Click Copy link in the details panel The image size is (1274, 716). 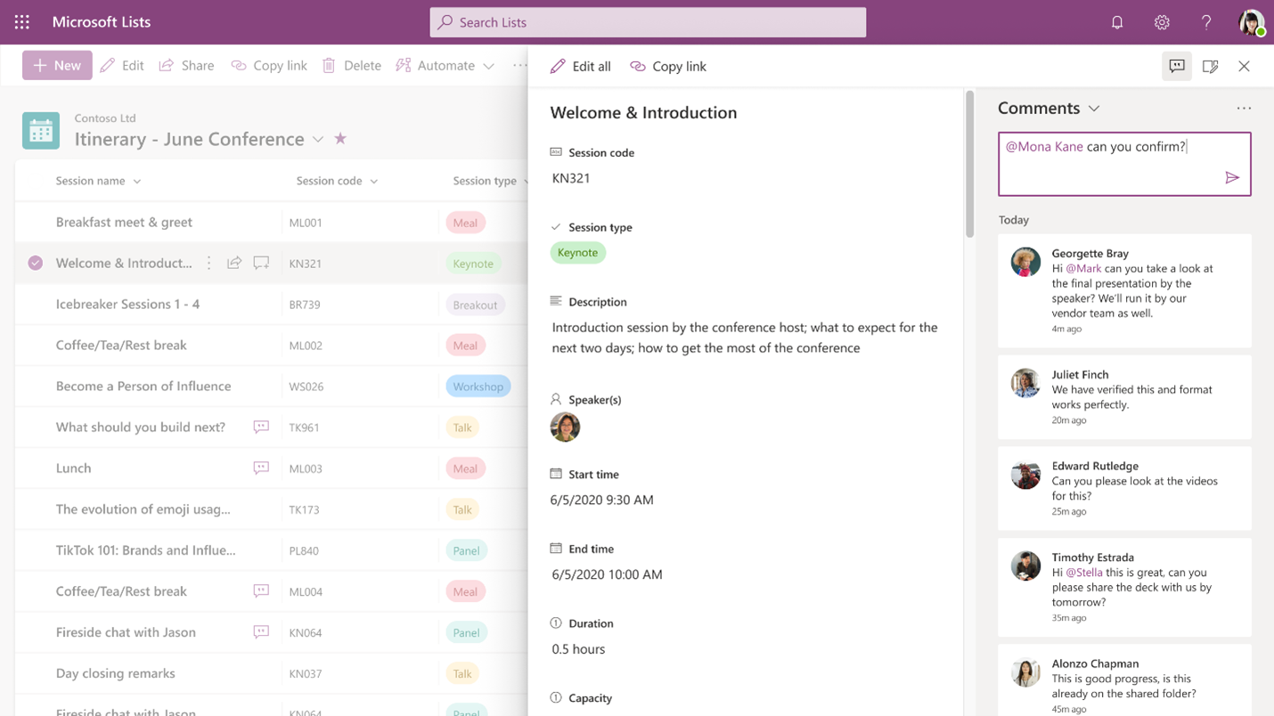(x=668, y=66)
